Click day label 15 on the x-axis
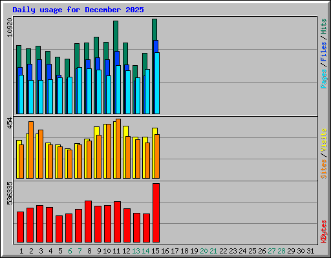 tap(155, 251)
